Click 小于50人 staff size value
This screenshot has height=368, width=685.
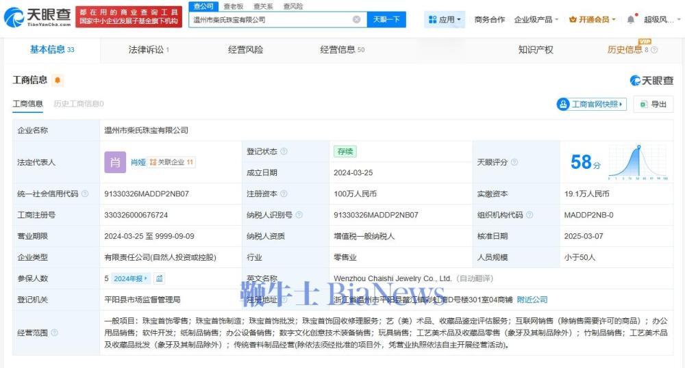point(580,257)
